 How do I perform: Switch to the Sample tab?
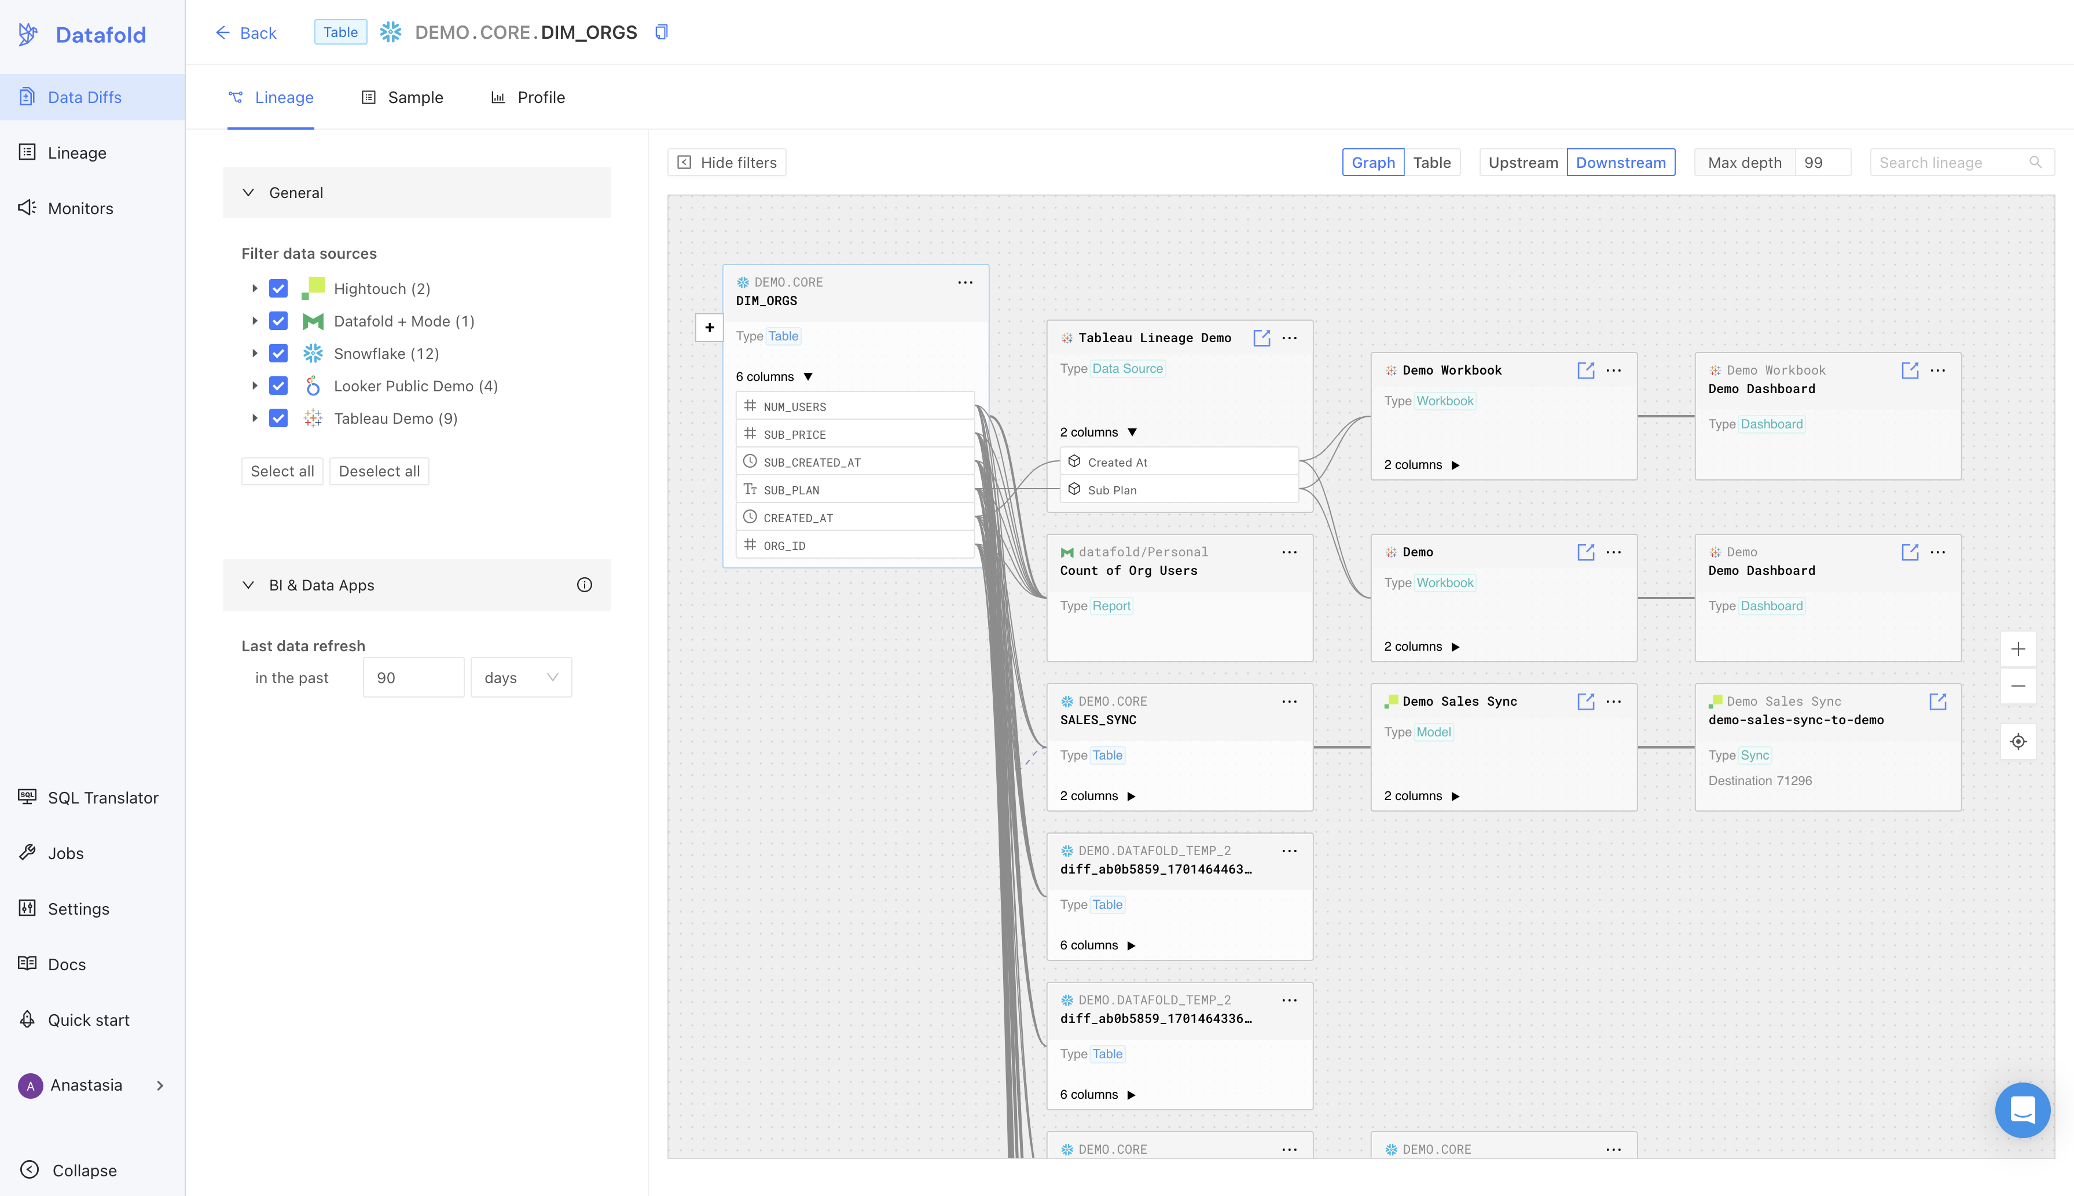402,98
